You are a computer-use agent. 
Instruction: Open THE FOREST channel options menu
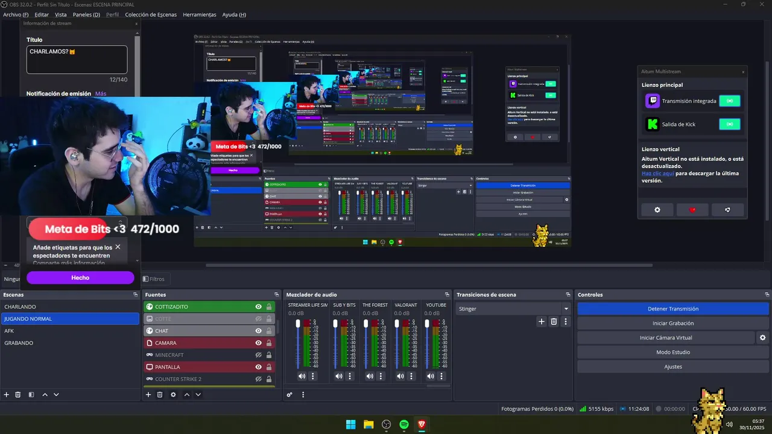tap(380, 376)
